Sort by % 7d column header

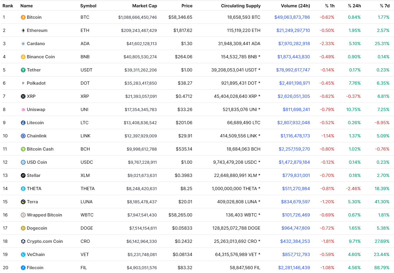385,6
